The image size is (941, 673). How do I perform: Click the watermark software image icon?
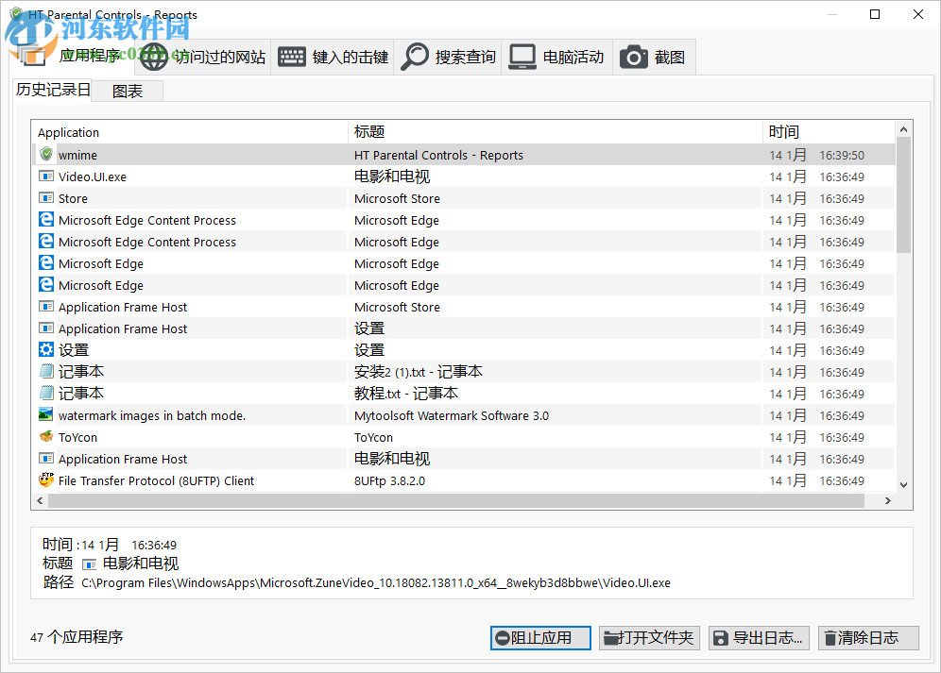click(x=46, y=415)
